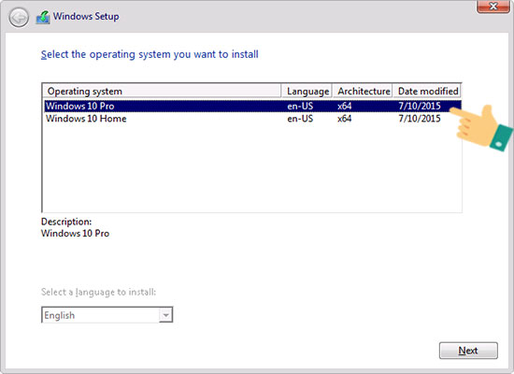This screenshot has width=514, height=374.
Task: Click the Next button
Action: (468, 351)
